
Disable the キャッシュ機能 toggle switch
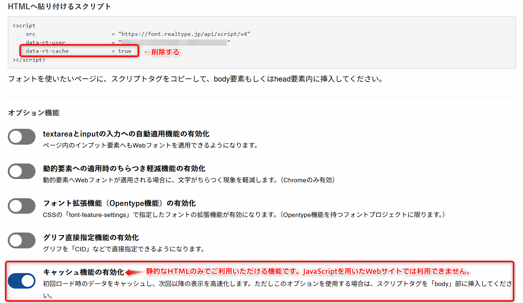(21, 281)
